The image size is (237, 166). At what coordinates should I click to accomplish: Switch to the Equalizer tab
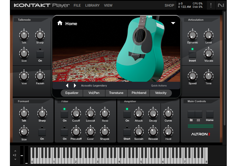pyautogui.click(x=72, y=93)
